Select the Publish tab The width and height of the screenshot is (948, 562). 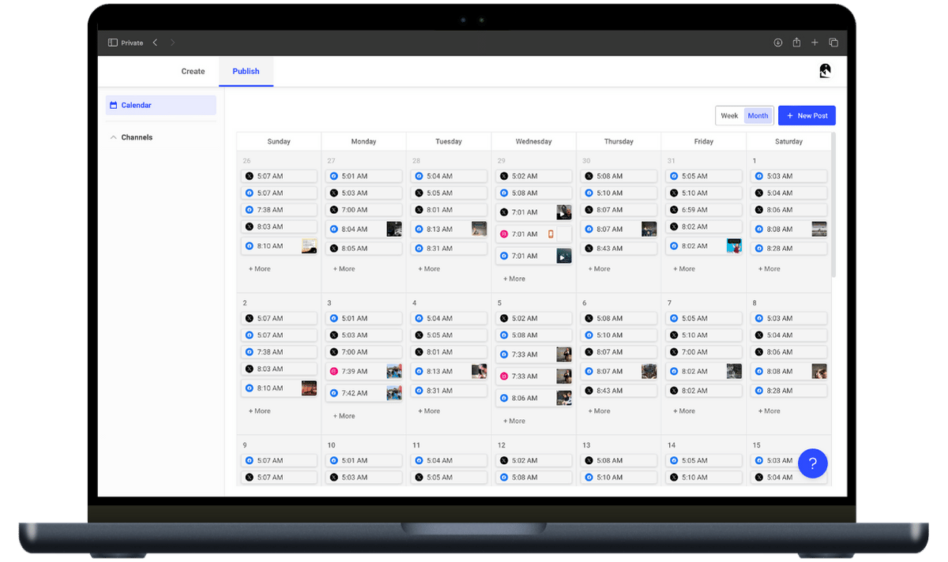coord(246,71)
